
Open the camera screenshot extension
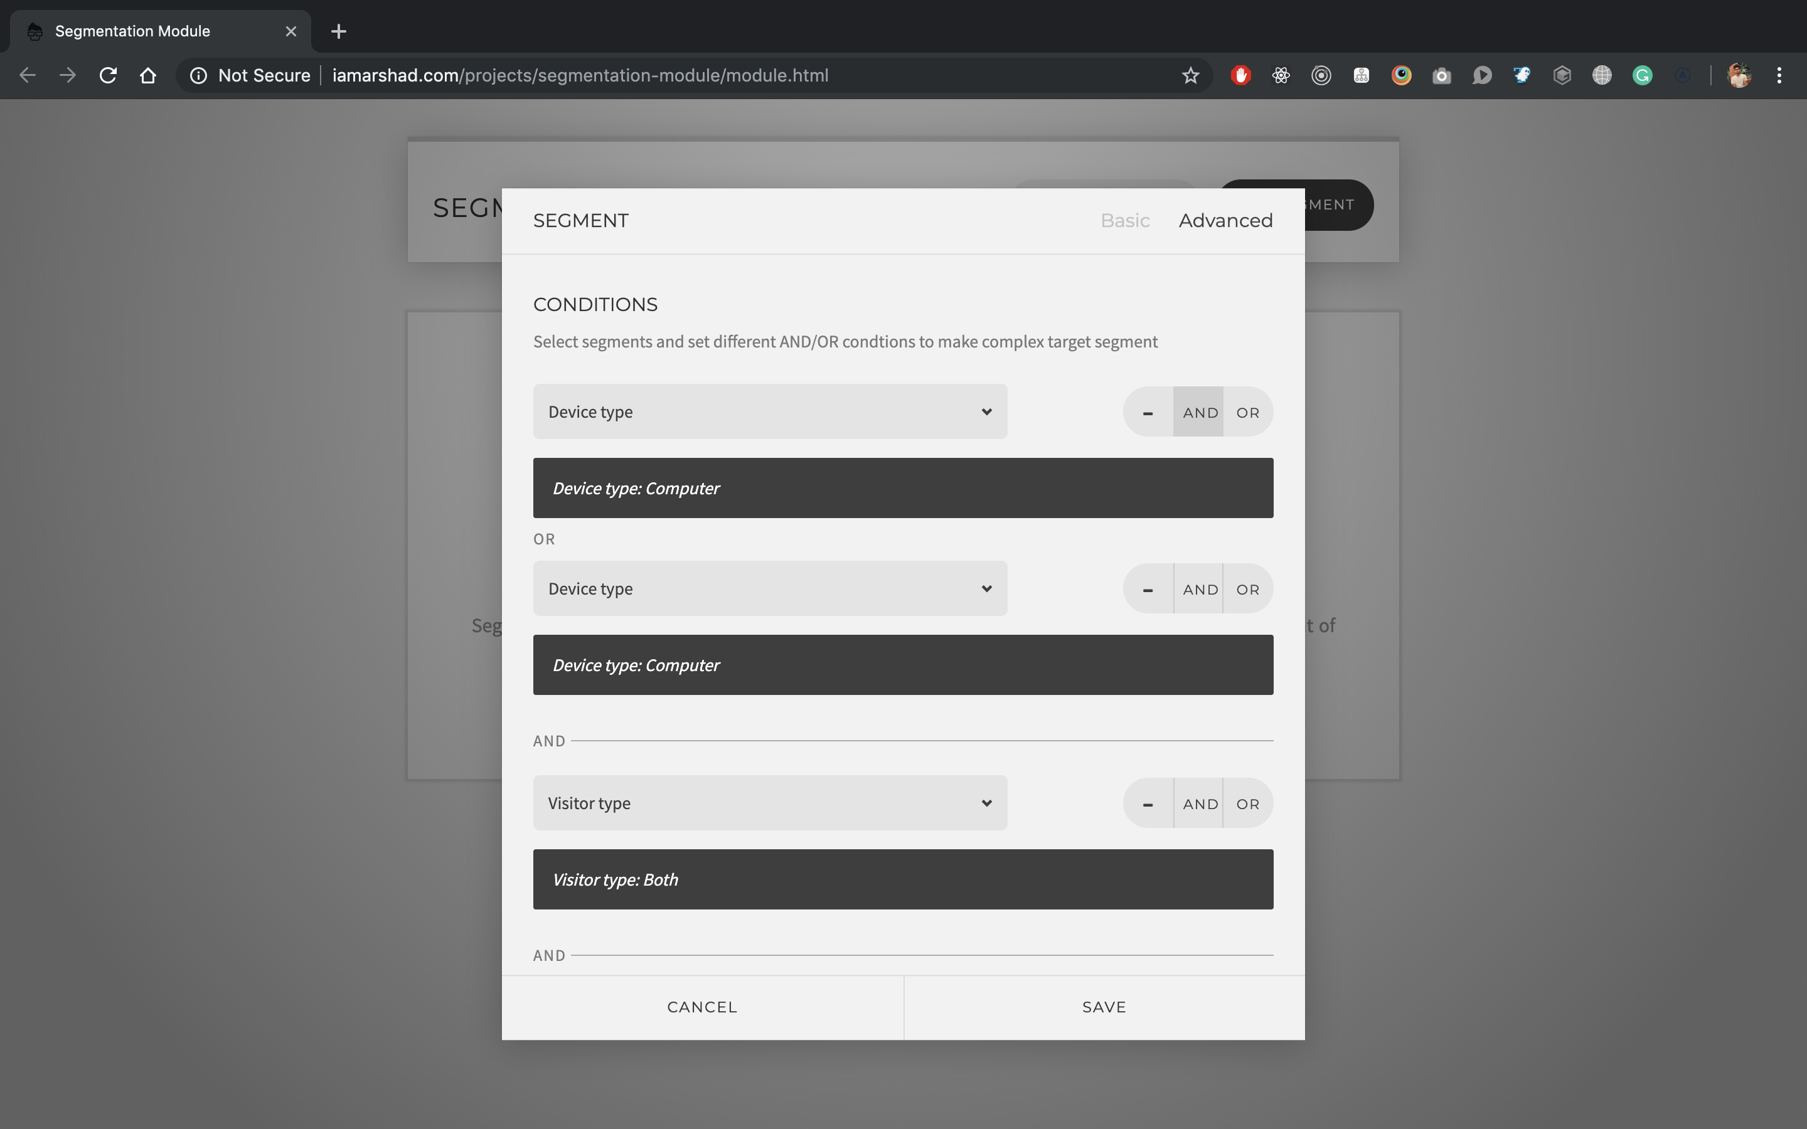pyautogui.click(x=1442, y=75)
